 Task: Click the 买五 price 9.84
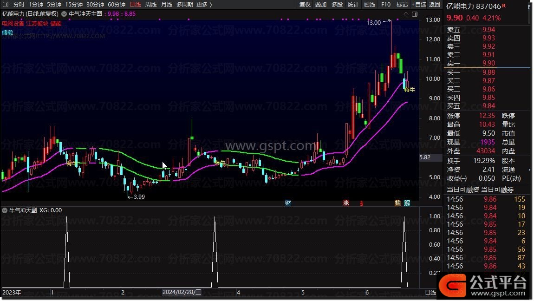[488, 106]
